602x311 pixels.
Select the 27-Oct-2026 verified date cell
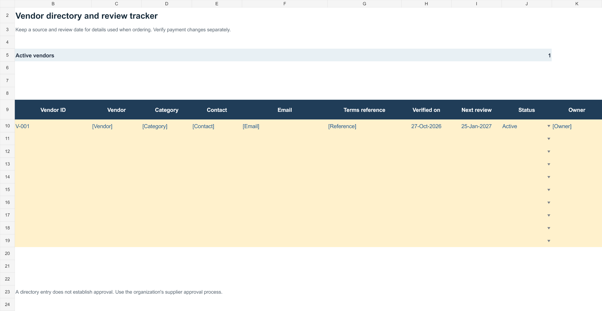[426, 126]
